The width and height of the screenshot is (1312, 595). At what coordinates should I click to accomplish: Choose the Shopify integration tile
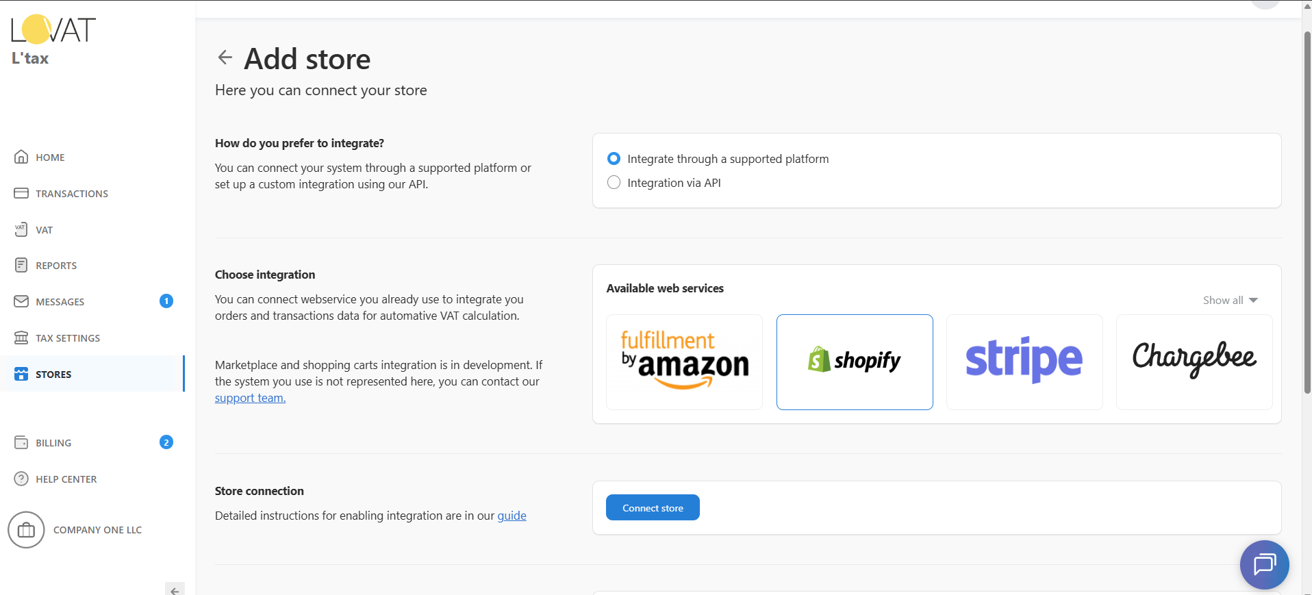point(855,362)
